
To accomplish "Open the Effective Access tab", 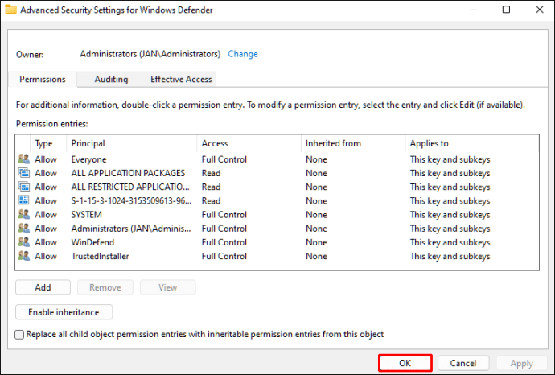I will (x=181, y=79).
